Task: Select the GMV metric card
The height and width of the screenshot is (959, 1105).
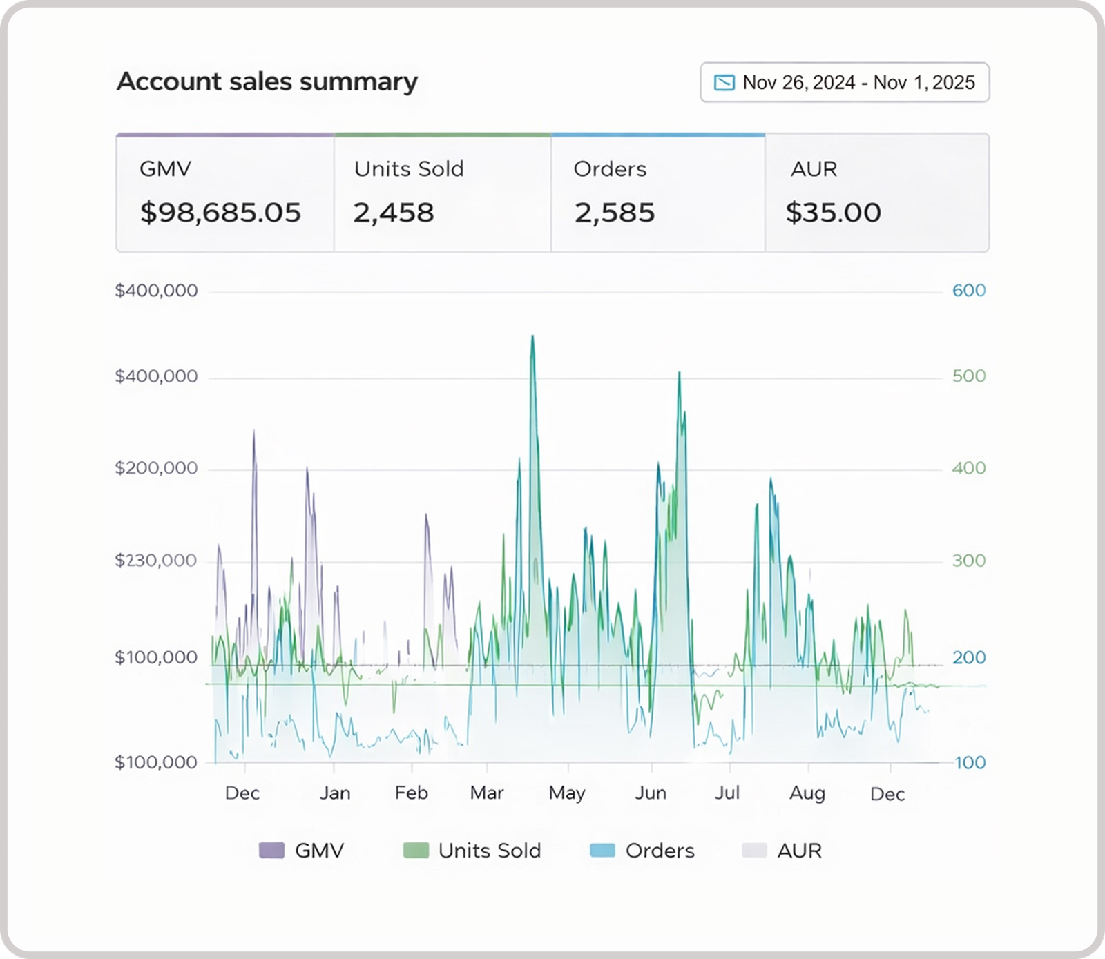Action: 225,193
